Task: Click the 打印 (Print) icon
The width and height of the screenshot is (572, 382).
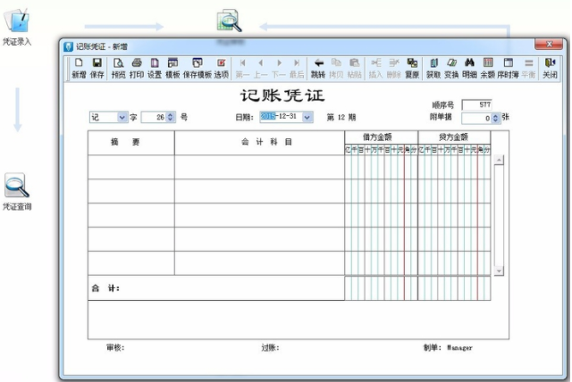Action: 137,69
